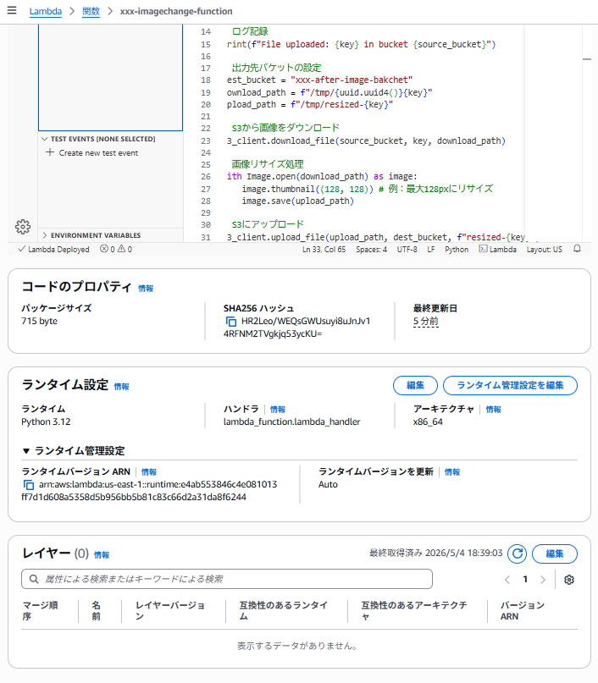Open 情報 link beside ランタイム設定
Viewport: 598px width, 683px height.
(x=122, y=387)
